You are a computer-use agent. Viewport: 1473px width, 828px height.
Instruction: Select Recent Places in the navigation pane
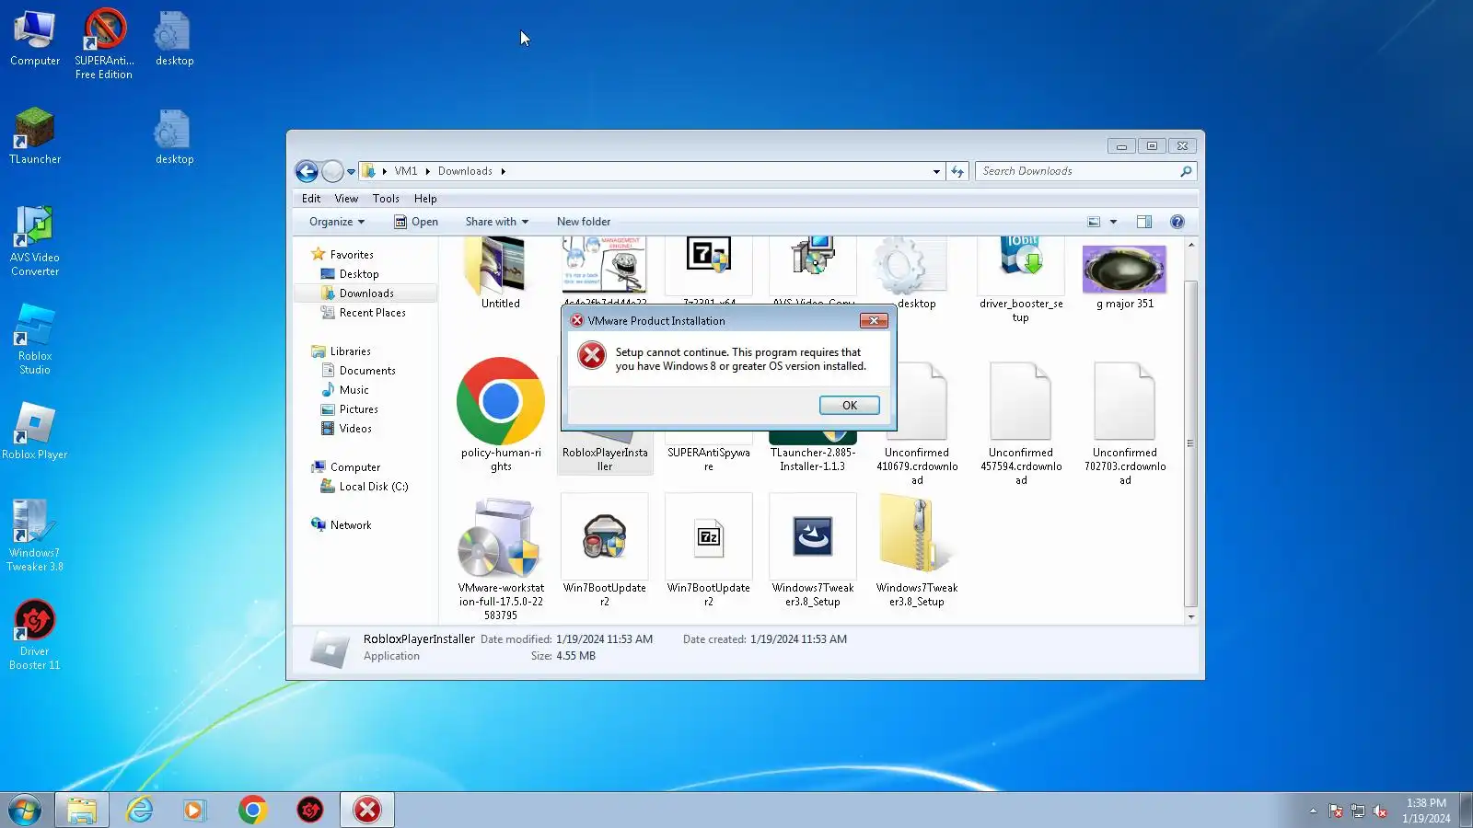373,313
